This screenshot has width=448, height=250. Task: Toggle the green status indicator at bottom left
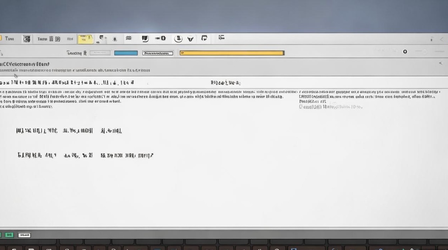click(x=9, y=235)
